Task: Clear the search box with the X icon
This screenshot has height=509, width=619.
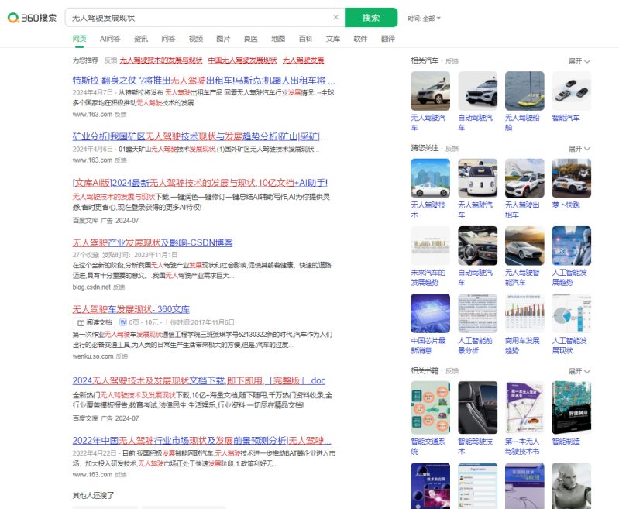Action: [x=335, y=17]
